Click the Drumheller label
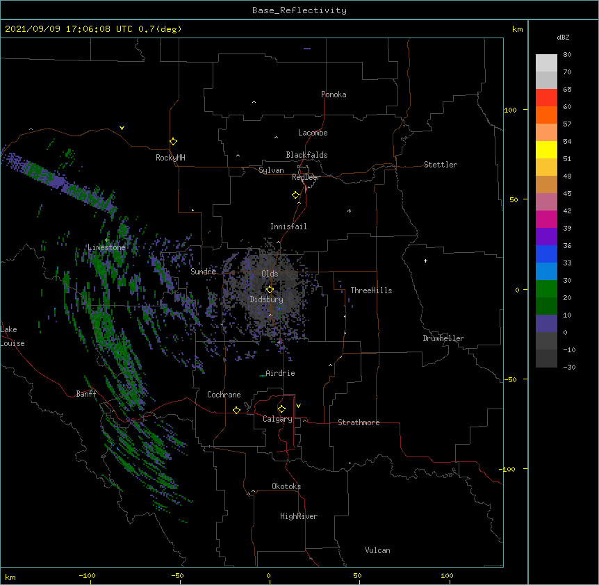The image size is (599, 585). pyautogui.click(x=443, y=338)
